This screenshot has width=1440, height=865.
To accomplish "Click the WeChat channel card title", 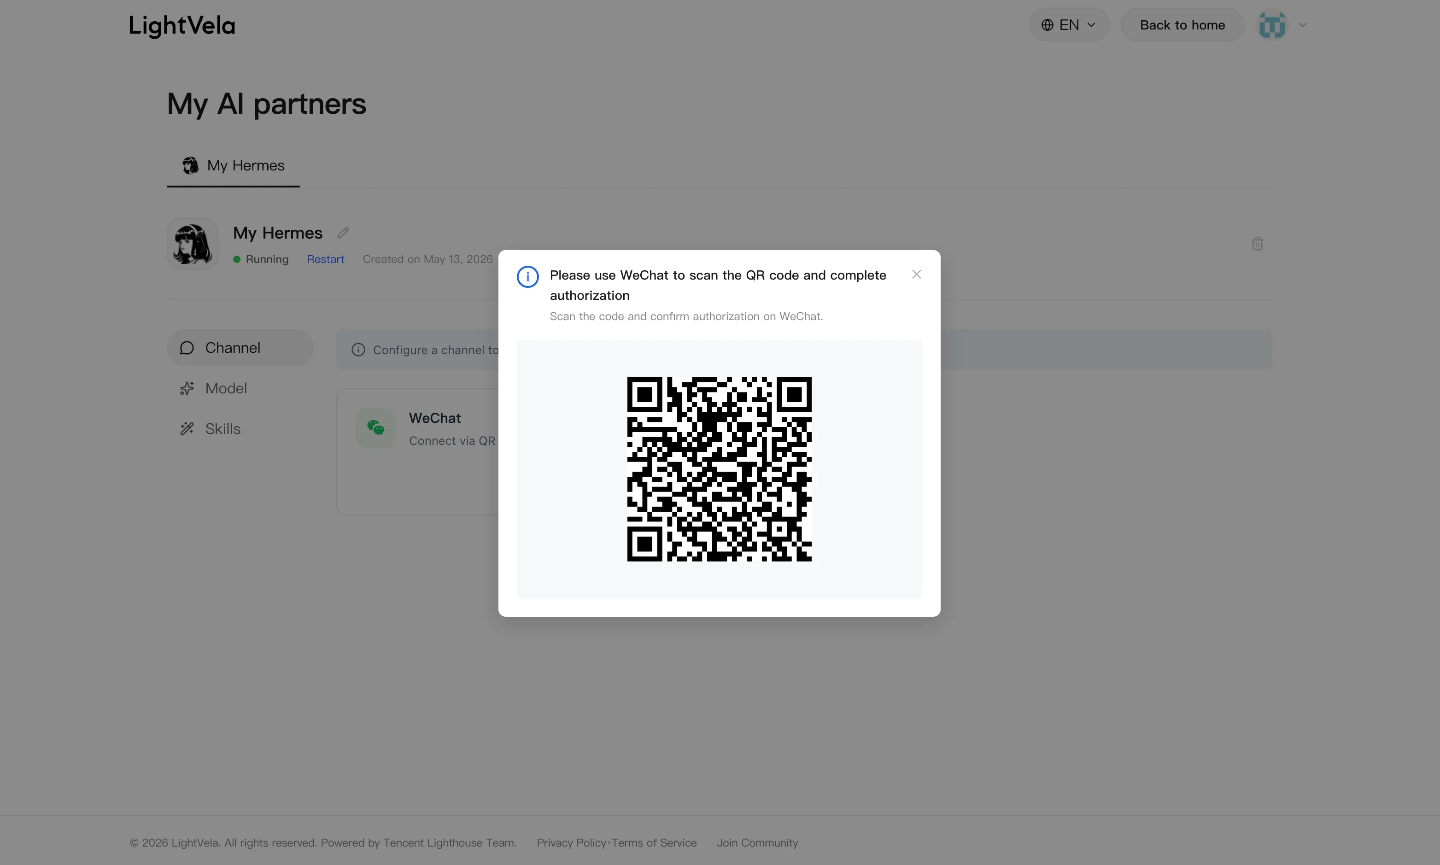I will click(435, 419).
